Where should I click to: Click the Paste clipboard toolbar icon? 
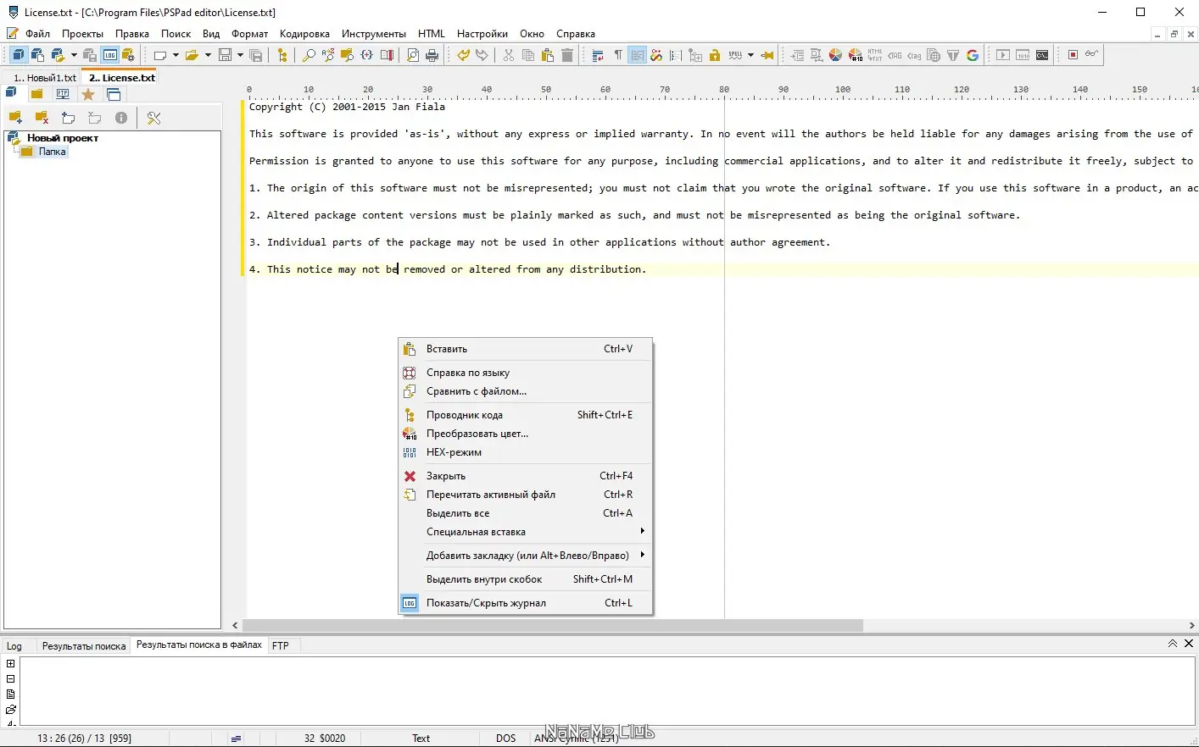pyautogui.click(x=548, y=55)
